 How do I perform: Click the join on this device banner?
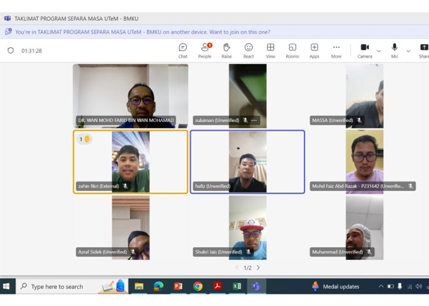pos(142,32)
